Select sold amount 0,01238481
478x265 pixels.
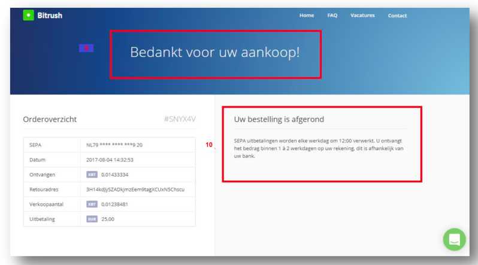(114, 205)
